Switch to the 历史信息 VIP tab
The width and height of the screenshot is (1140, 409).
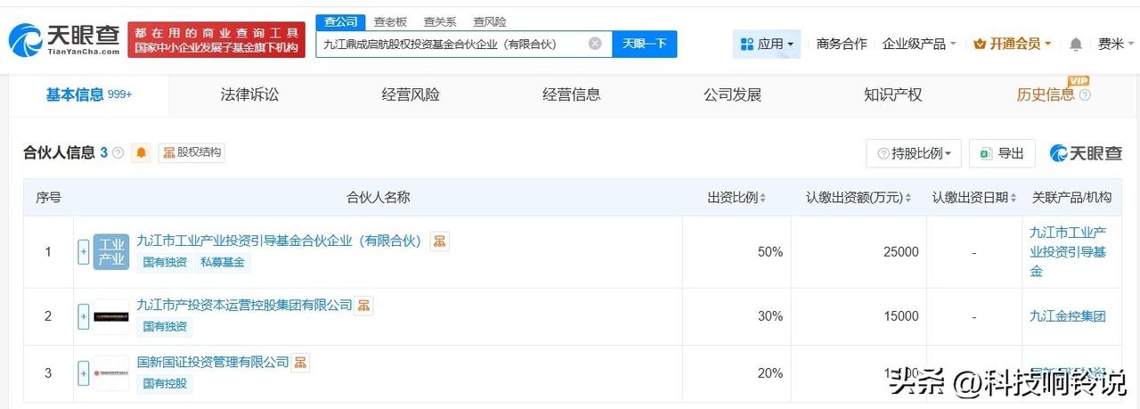tap(1046, 94)
